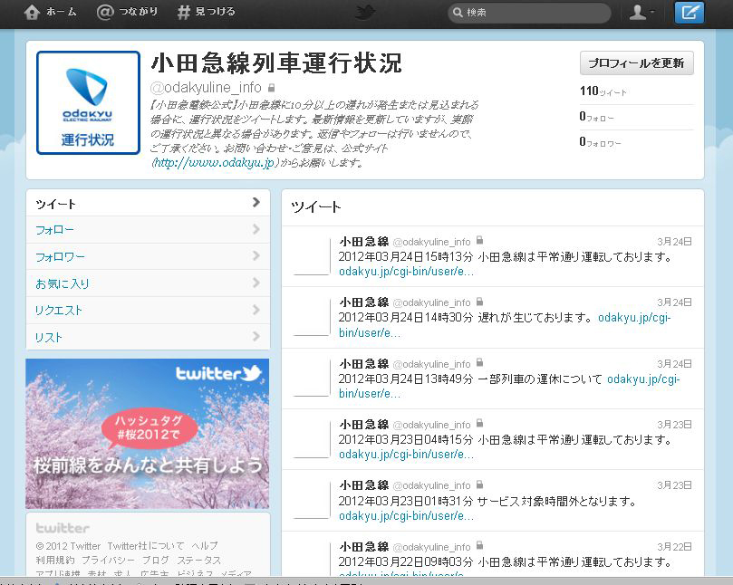The height and width of the screenshot is (585, 733).
Task: Open 見つける via the hash icon
Action: [x=184, y=12]
